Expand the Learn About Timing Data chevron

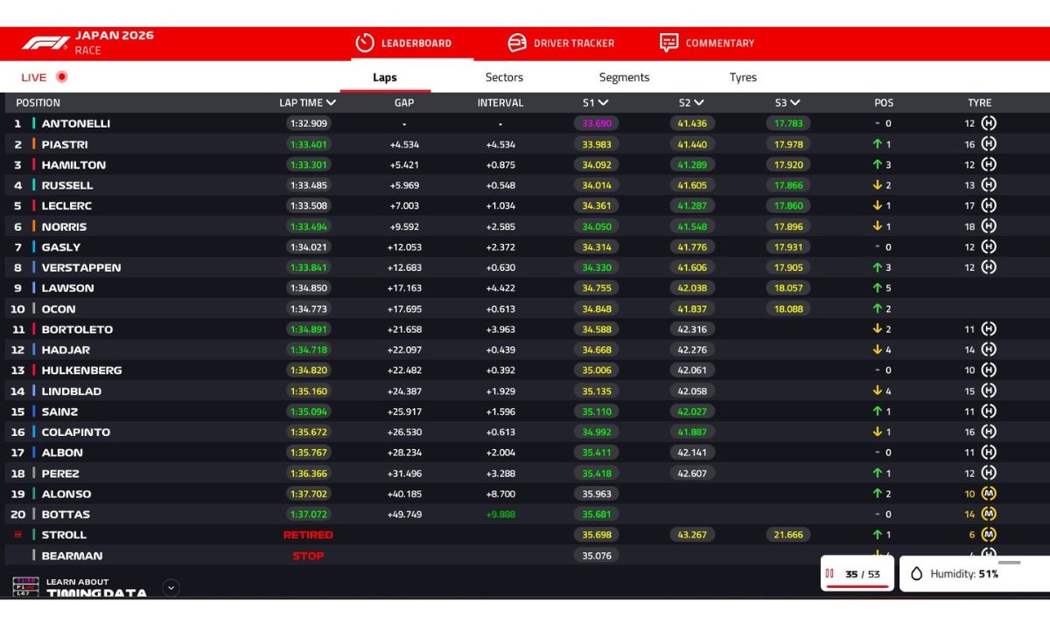point(171,587)
